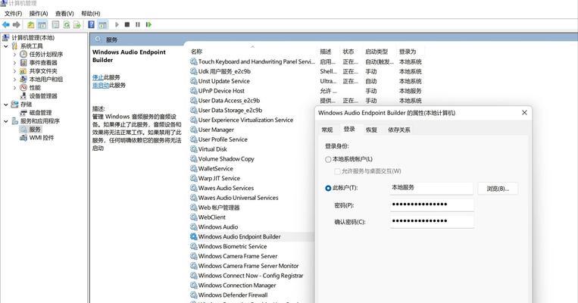Image resolution: width=578 pixels, height=303 pixels.
Task: Click the Restart Service toolbar icon
Action: [148, 25]
